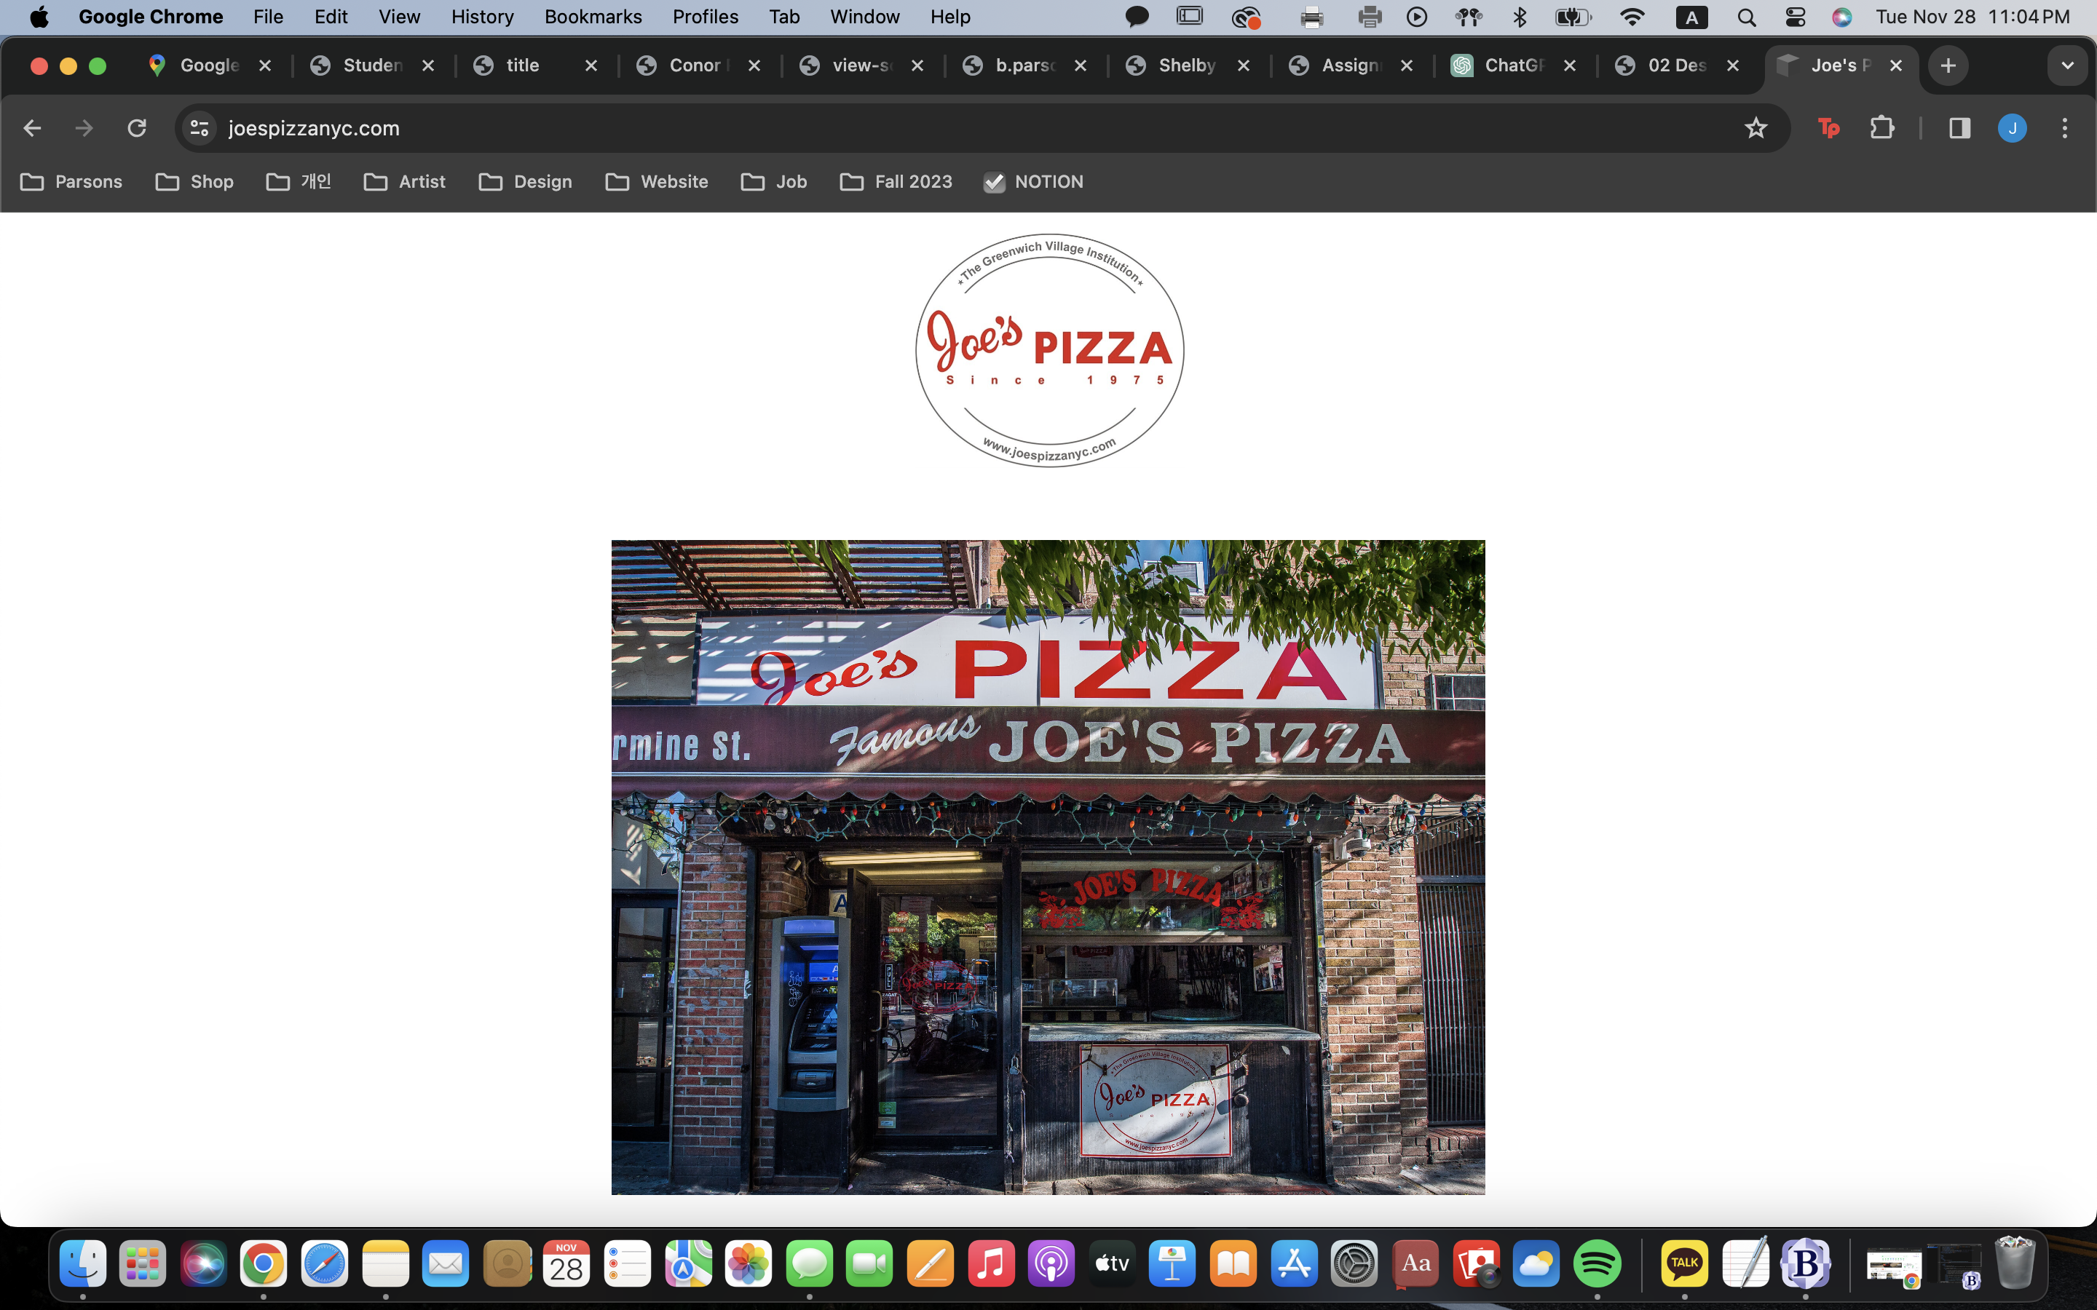
Task: Open the Profiles menu
Action: pyautogui.click(x=706, y=17)
